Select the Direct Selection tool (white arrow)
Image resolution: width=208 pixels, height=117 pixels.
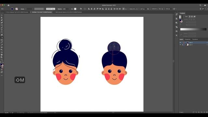(x=2, y=18)
